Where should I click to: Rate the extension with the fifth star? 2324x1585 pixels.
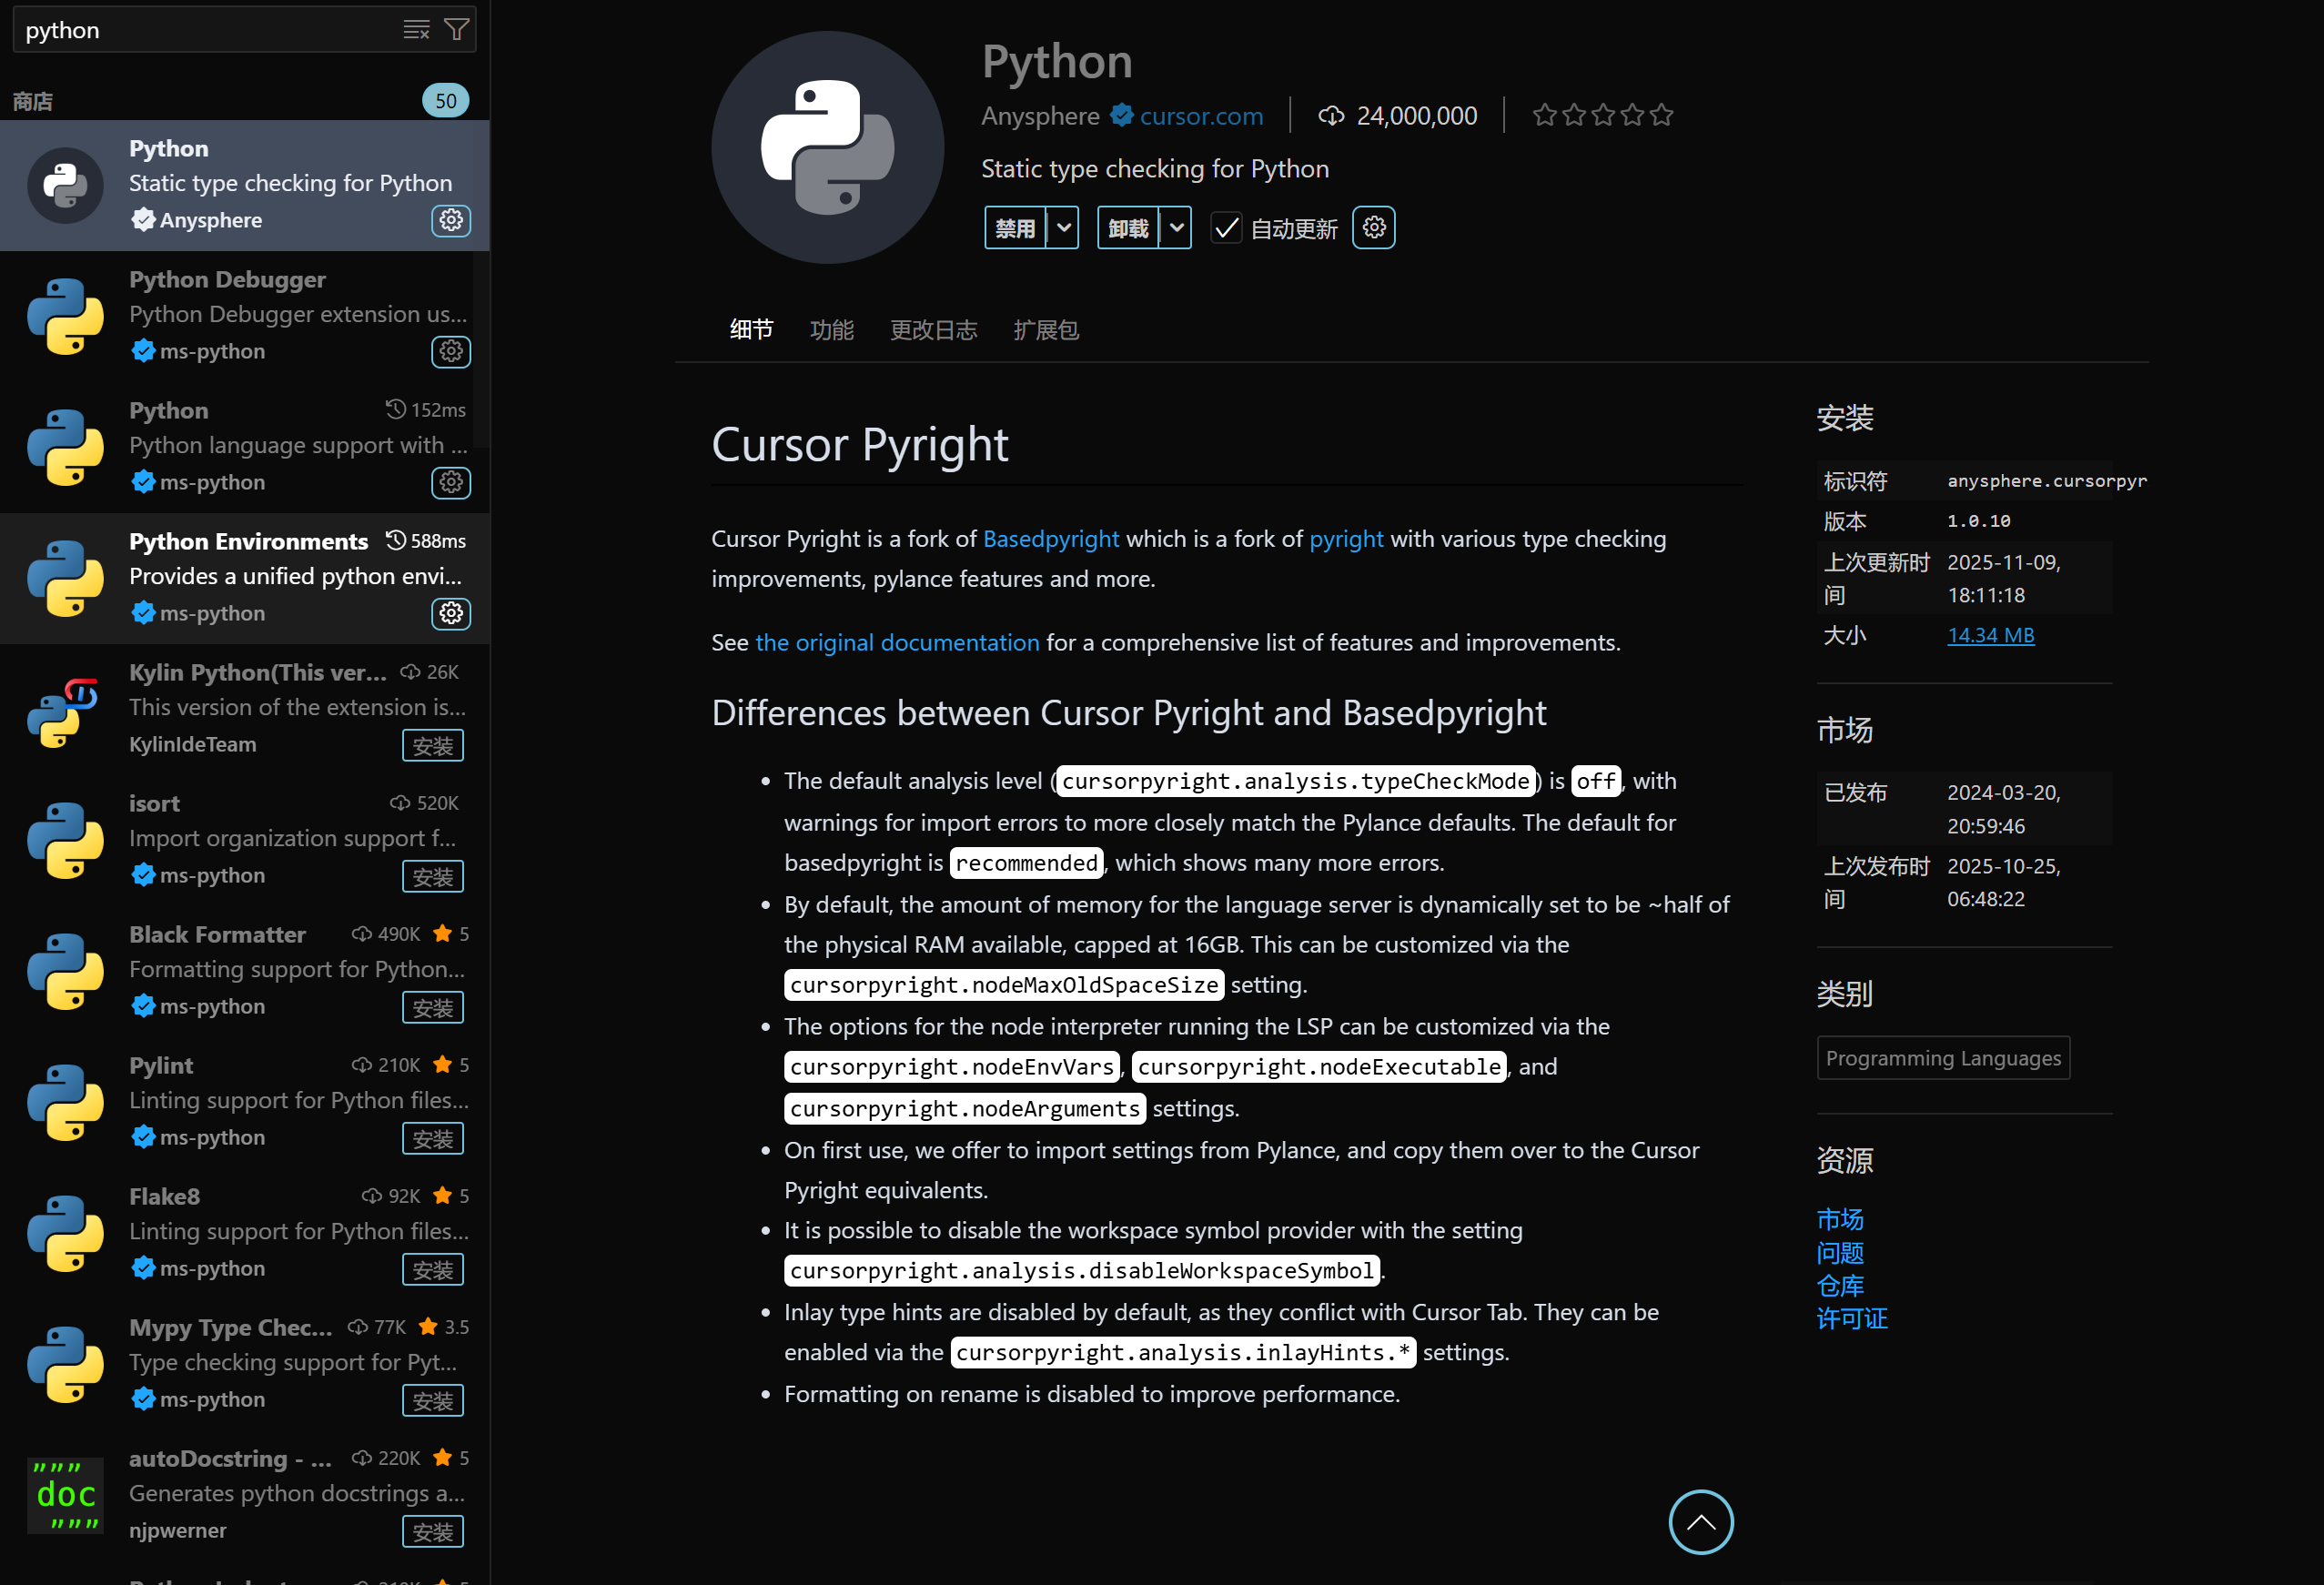[1662, 116]
